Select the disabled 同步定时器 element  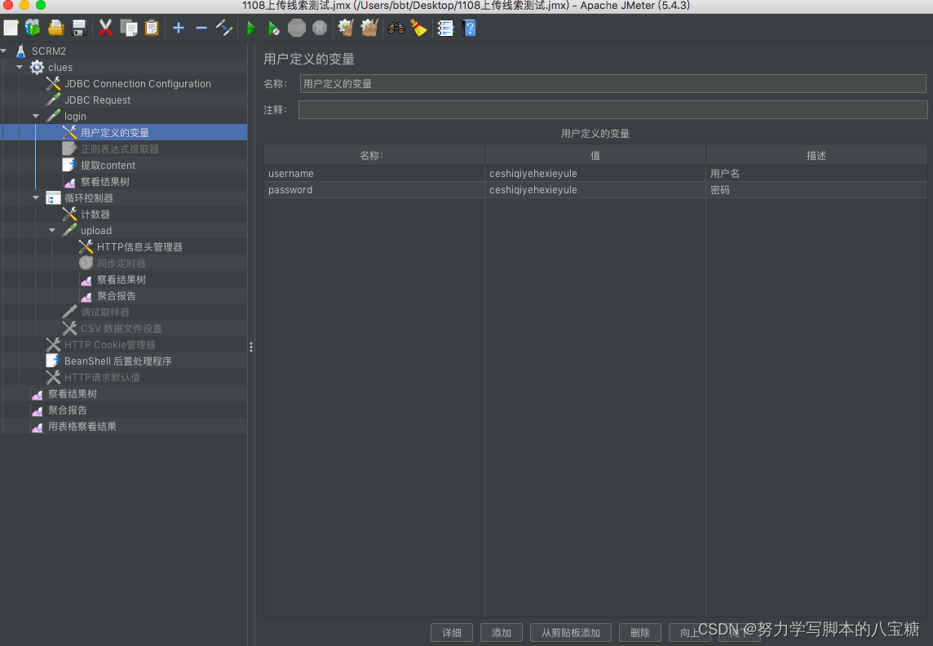(121, 263)
